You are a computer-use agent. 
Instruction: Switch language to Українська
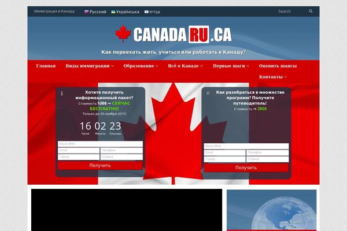tap(127, 12)
